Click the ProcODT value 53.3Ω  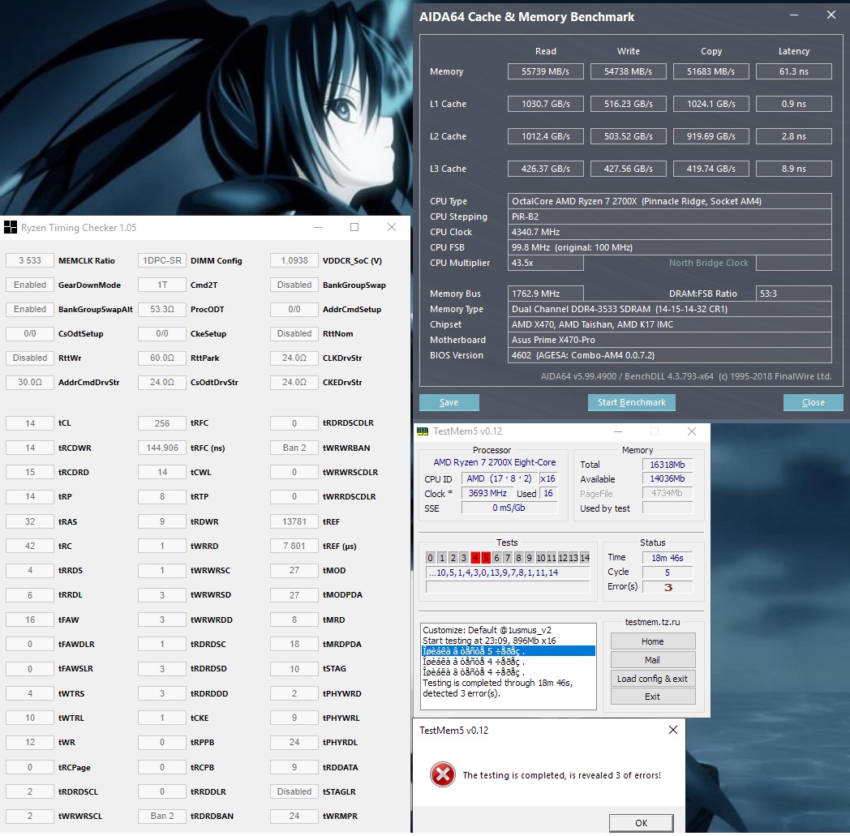coord(162,309)
